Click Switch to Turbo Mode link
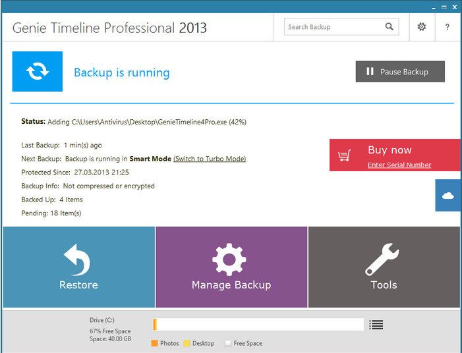This screenshot has height=353, width=462. coord(210,159)
